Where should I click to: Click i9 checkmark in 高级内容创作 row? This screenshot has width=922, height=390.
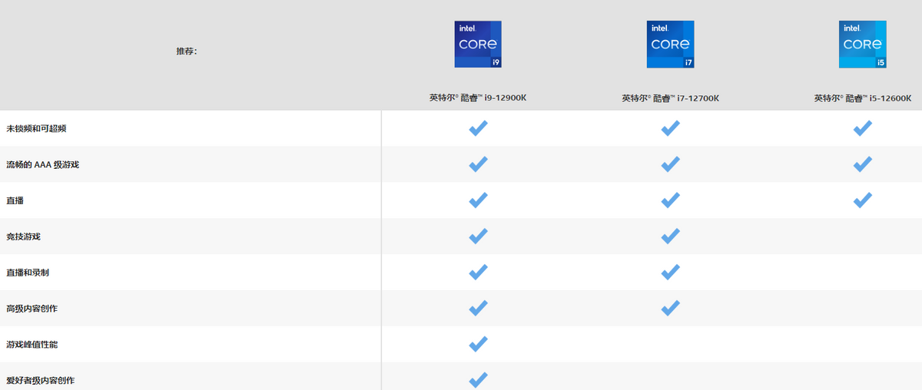(x=478, y=309)
